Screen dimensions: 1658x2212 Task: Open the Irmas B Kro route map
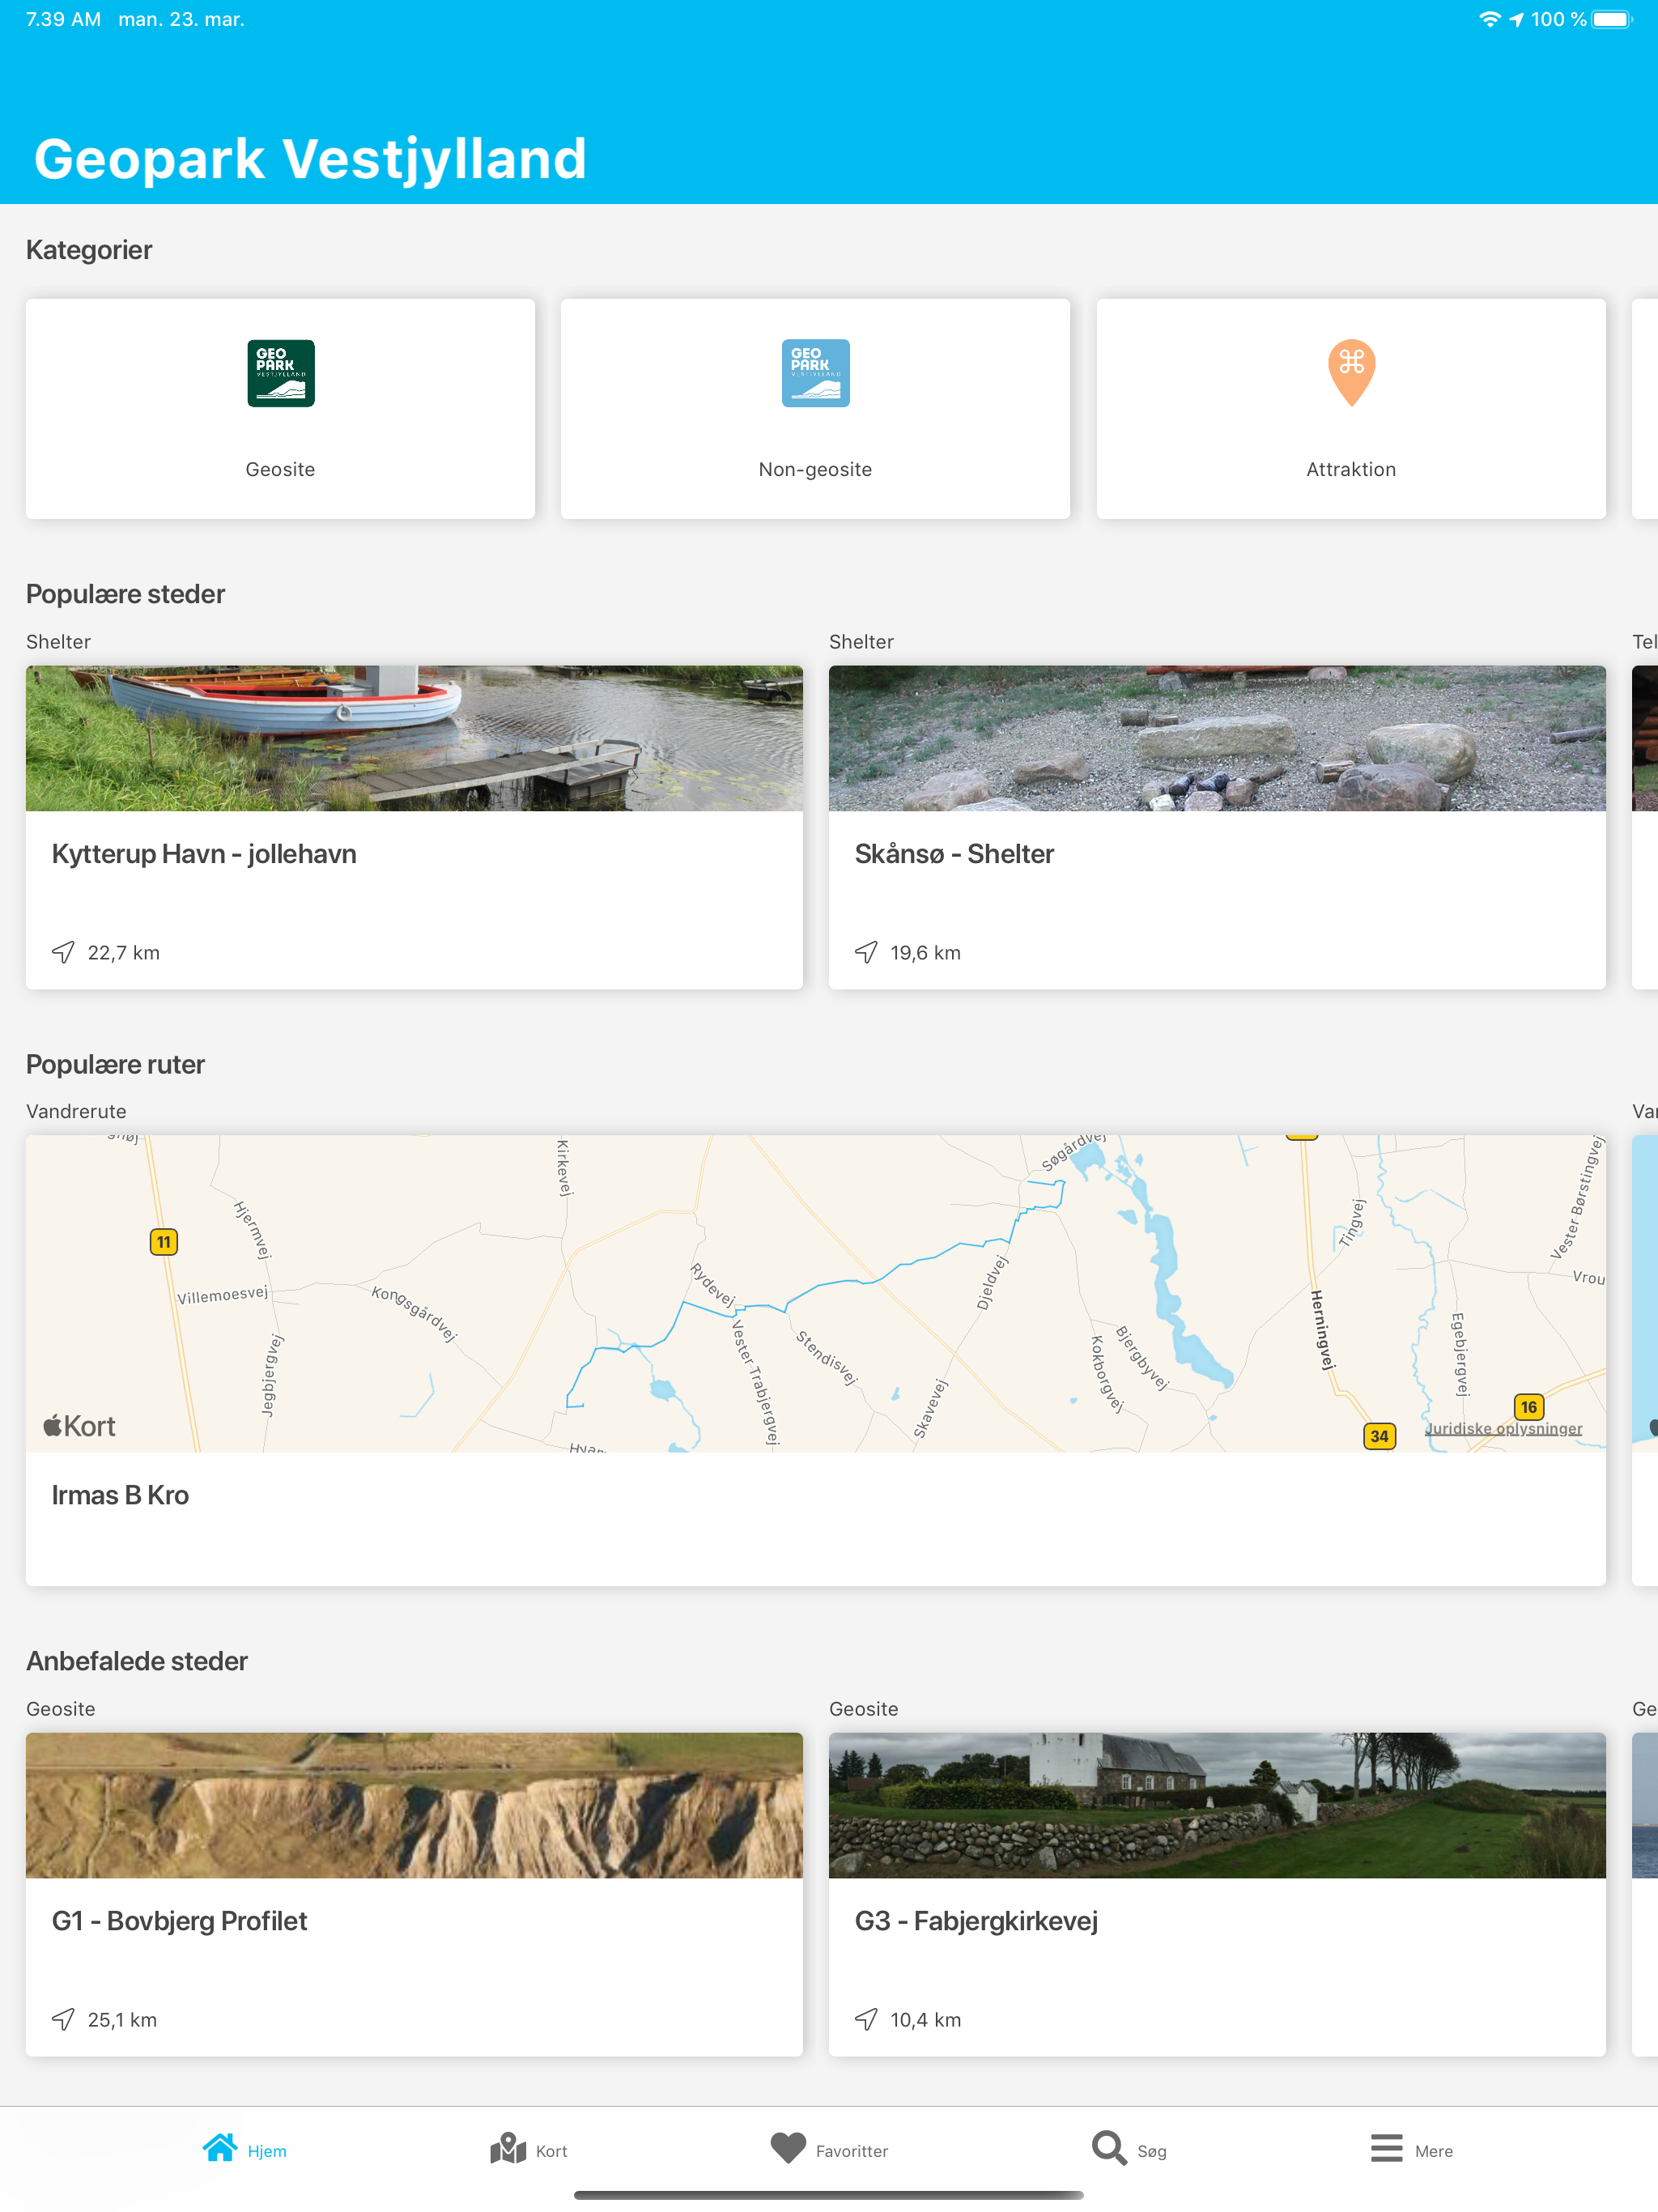coord(816,1293)
